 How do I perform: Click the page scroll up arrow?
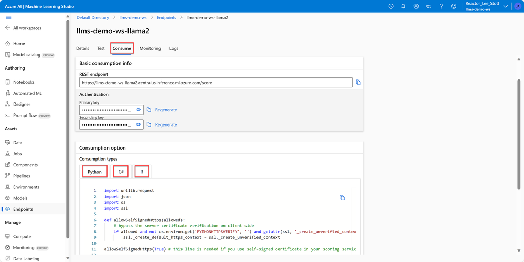[519, 59]
